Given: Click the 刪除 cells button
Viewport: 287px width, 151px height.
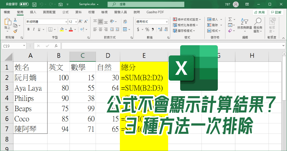Looking at the screenshot, I should click(215, 25).
